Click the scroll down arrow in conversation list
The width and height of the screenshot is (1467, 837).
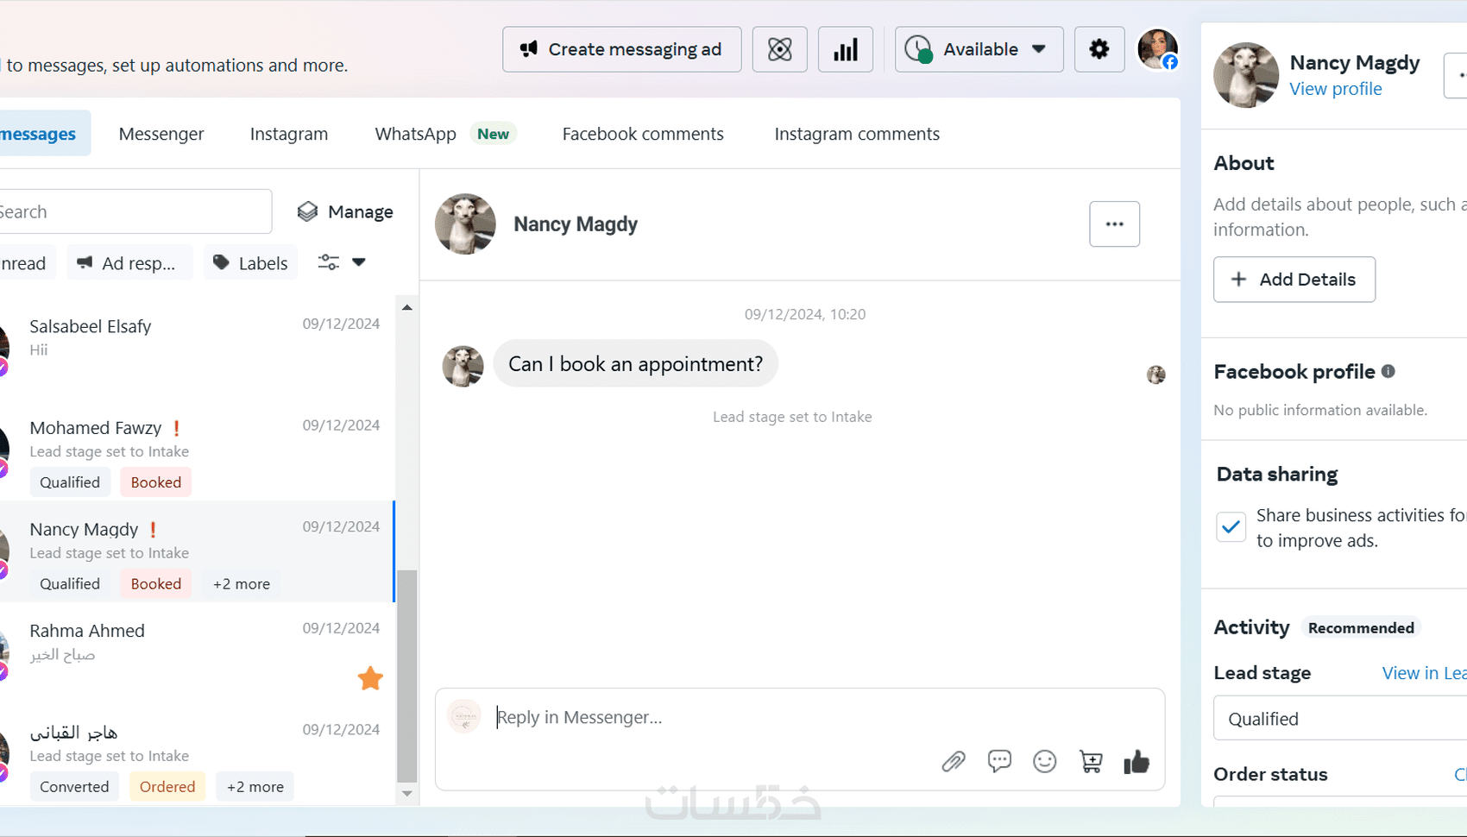407,794
